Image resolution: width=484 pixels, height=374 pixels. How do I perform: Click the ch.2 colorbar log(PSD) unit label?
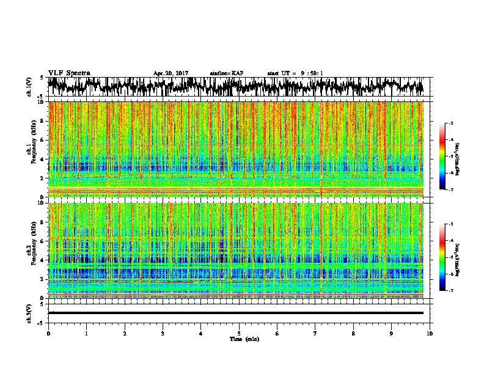[x=457, y=260]
